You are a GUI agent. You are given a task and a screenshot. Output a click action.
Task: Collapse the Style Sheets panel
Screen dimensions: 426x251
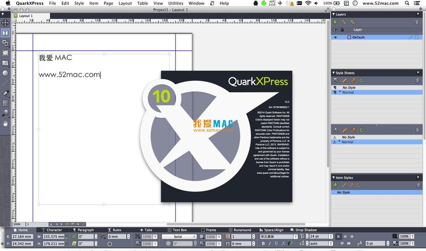coord(334,73)
